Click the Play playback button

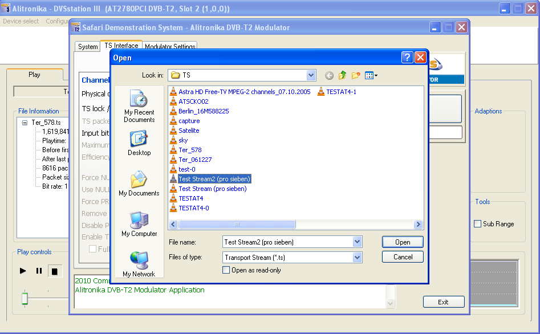point(23,271)
